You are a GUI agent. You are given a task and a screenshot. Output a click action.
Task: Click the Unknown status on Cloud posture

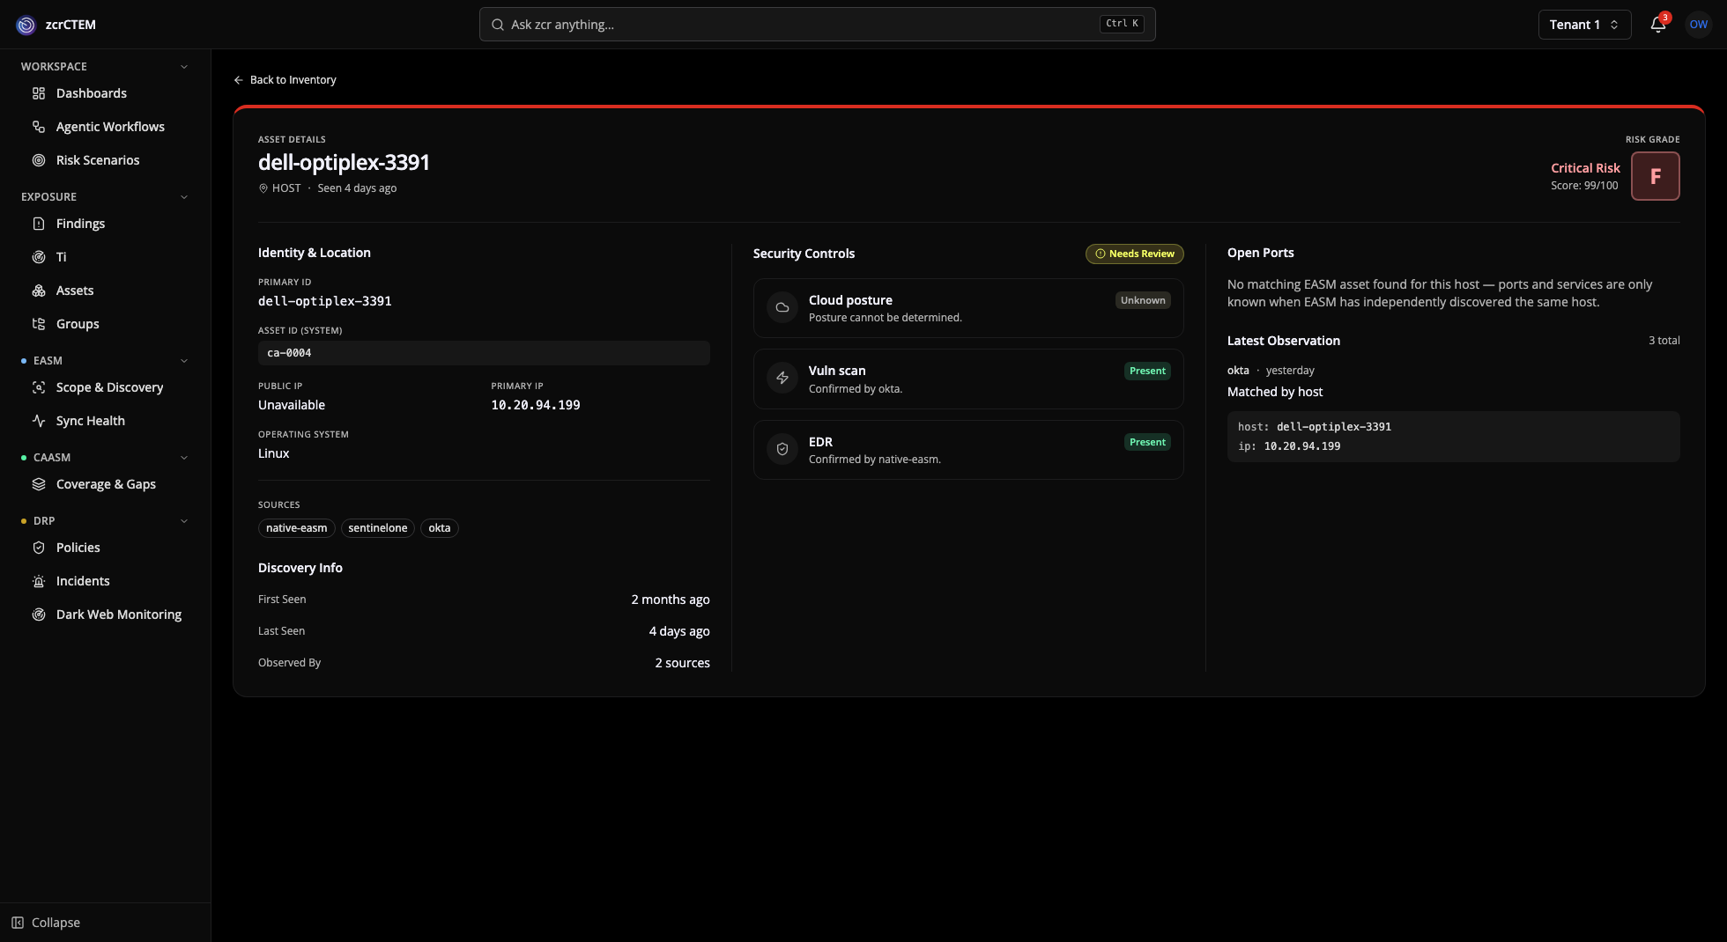[1143, 300]
